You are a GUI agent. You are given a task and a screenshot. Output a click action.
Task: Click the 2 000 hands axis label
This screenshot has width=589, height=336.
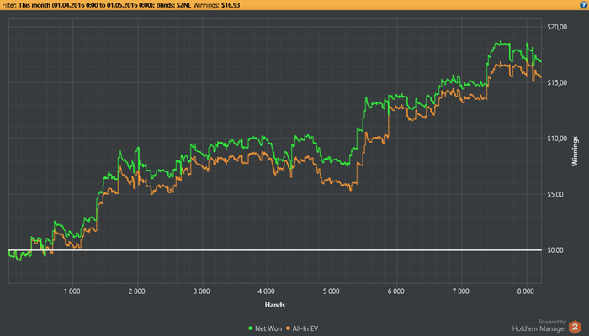coord(136,291)
